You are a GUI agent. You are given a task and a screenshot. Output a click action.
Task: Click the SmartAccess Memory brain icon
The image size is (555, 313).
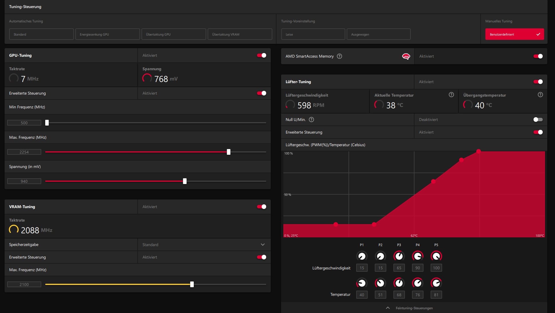[406, 56]
